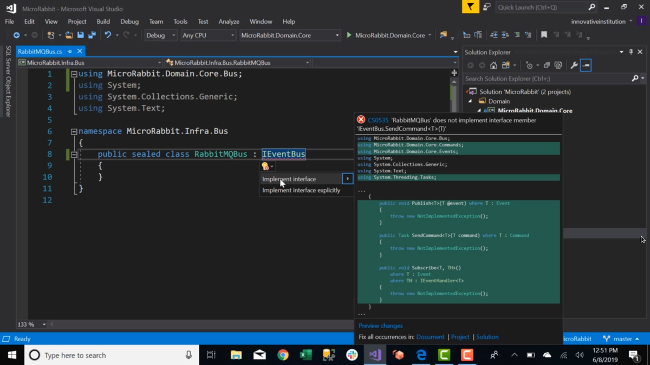This screenshot has width=650, height=365.
Task: Decrease line indent using the toolbar icon
Action: 494,35
